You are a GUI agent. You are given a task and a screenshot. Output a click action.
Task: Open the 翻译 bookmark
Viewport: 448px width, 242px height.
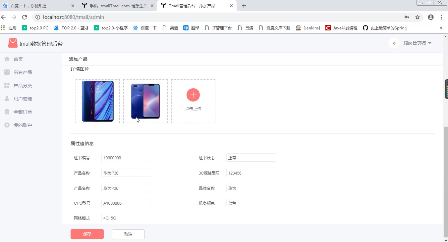click(191, 28)
